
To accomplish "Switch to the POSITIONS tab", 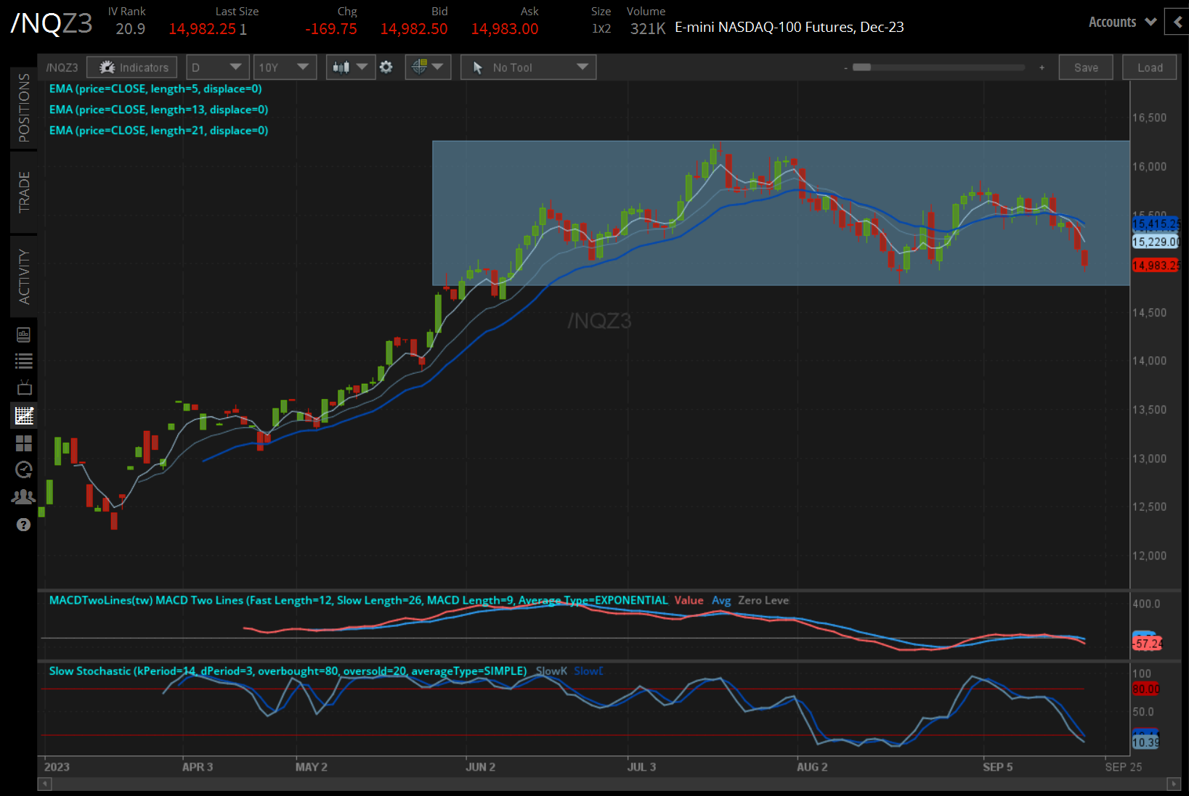I will click(24, 109).
